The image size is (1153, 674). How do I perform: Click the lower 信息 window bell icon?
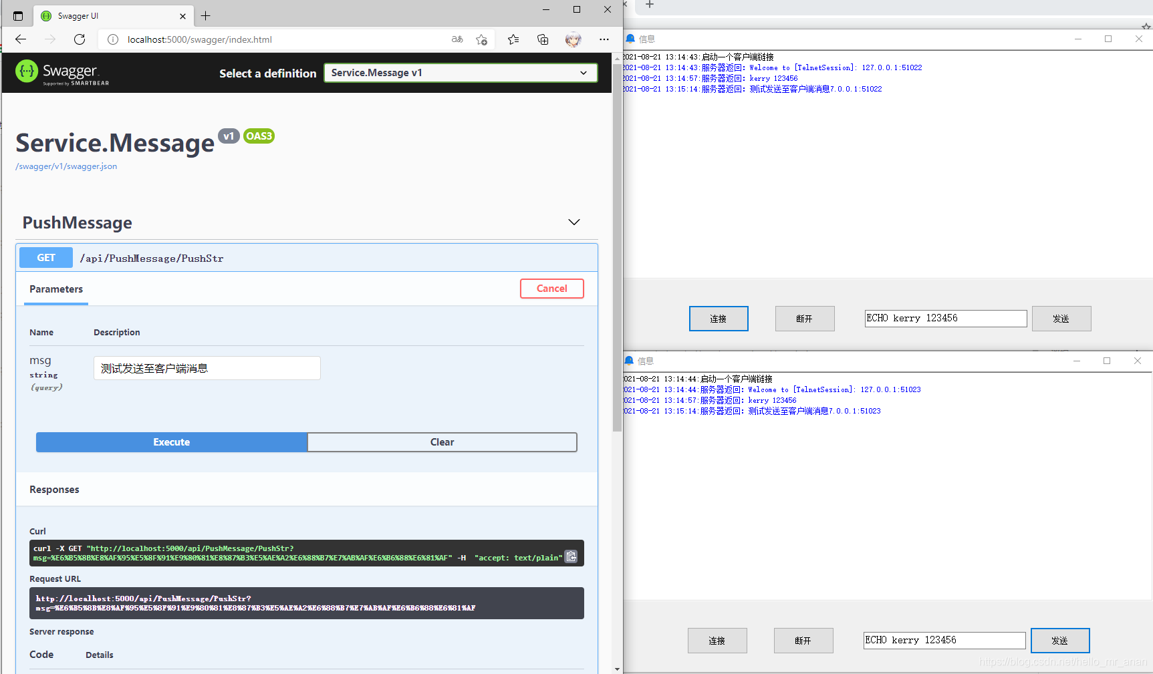pyautogui.click(x=629, y=361)
